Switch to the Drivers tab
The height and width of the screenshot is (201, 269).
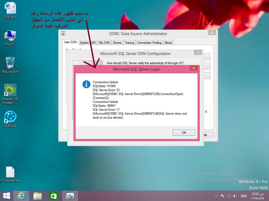click(117, 43)
